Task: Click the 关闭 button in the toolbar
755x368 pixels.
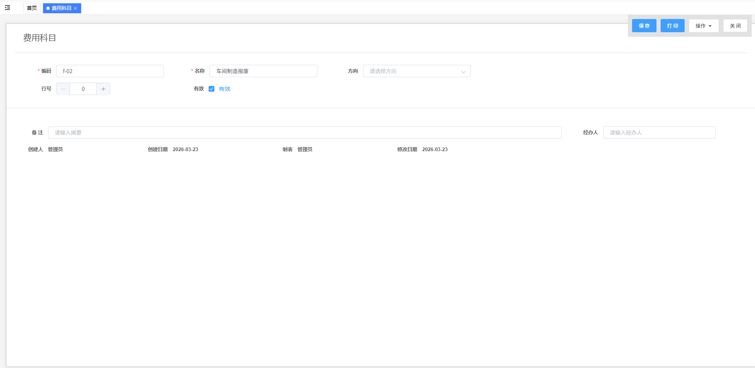Action: (735, 26)
